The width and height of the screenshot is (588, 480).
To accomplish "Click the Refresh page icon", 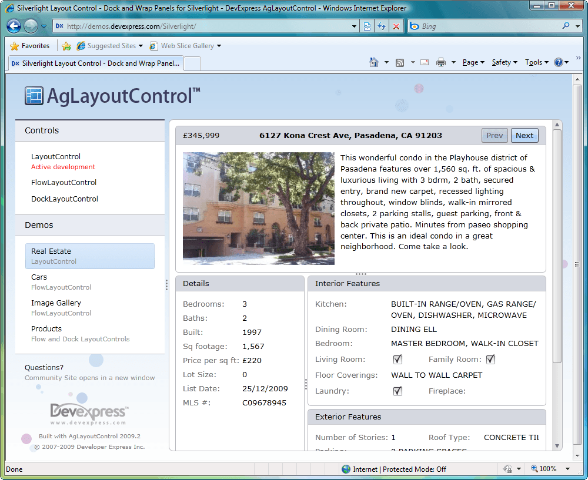I will point(382,26).
